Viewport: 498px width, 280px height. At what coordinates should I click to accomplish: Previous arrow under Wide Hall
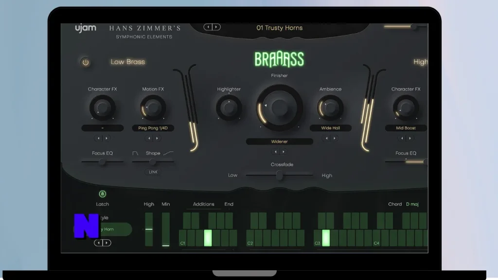click(326, 138)
